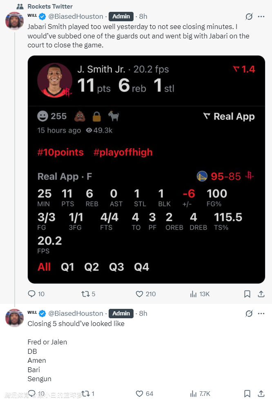Bookmark the first Jabari Smith tweet

click(247, 294)
